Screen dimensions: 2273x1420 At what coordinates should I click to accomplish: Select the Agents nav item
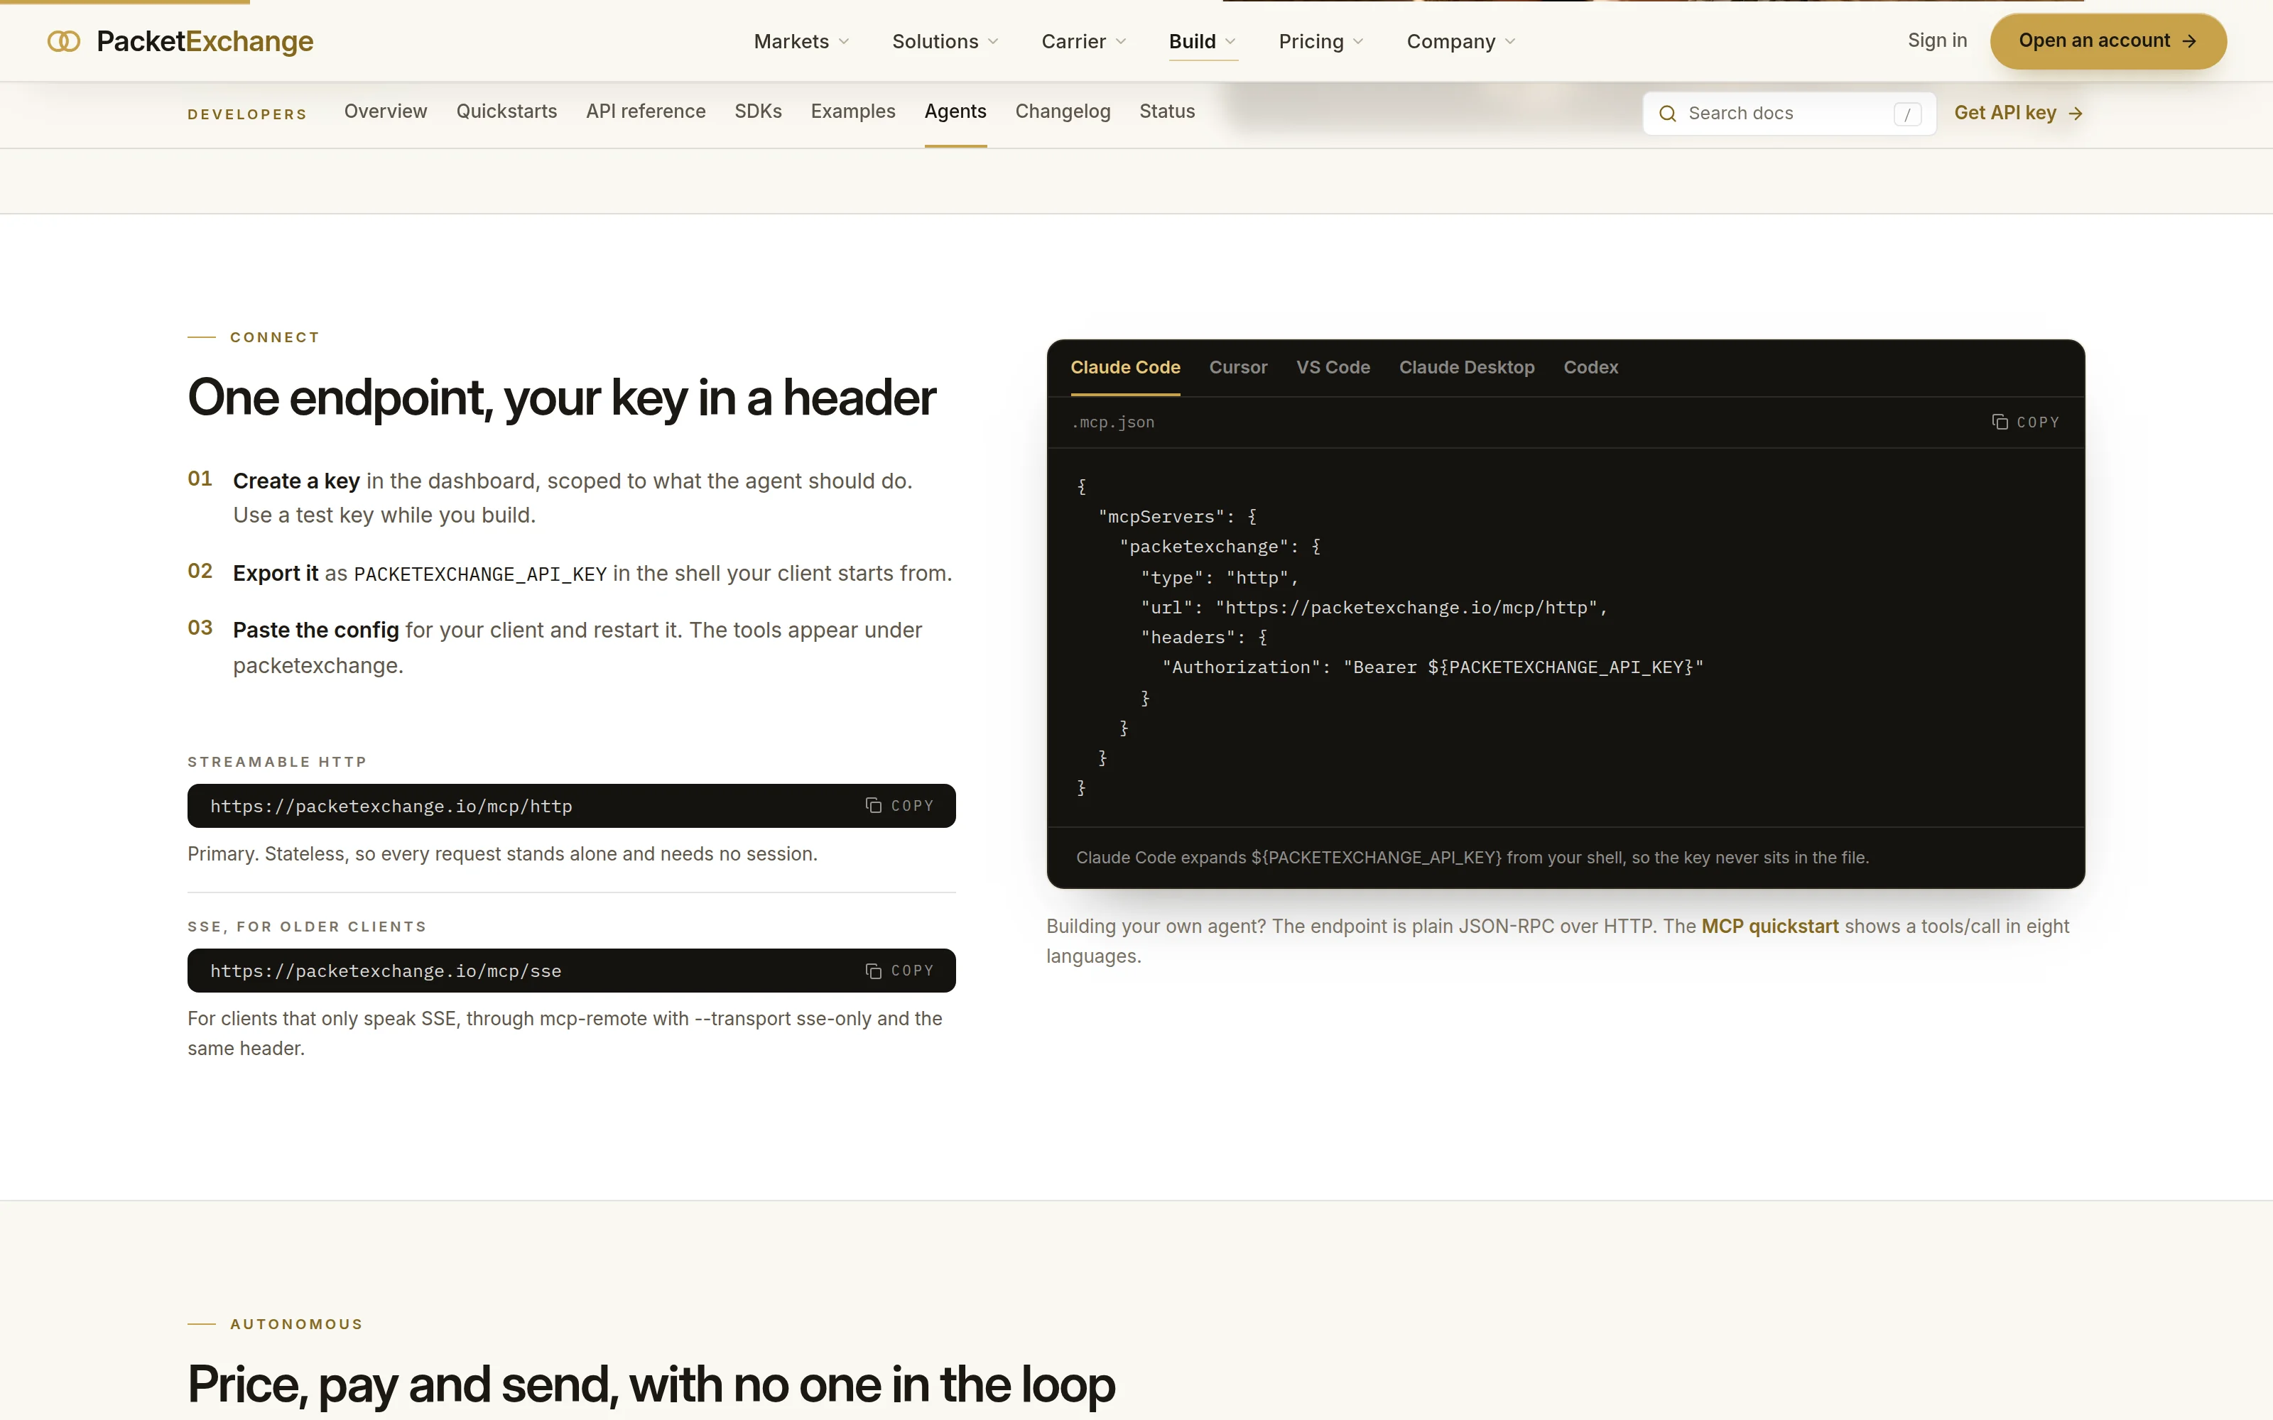click(955, 111)
